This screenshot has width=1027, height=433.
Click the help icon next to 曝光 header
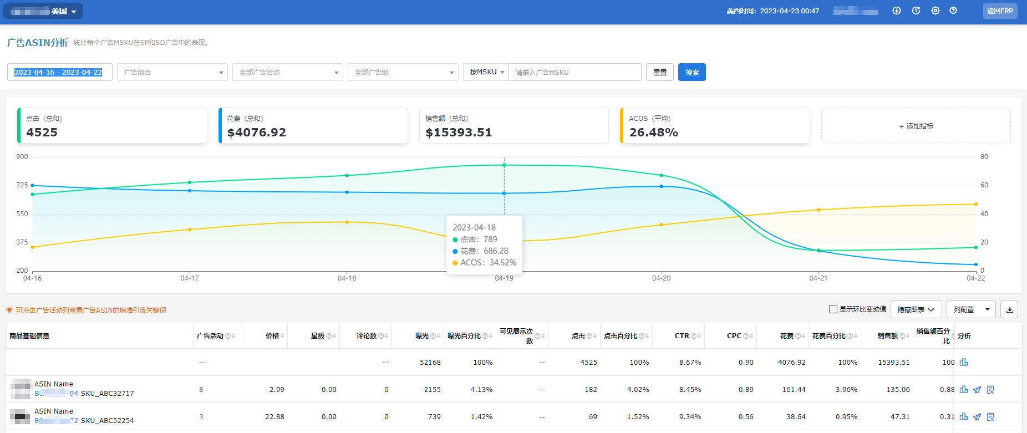click(x=433, y=336)
